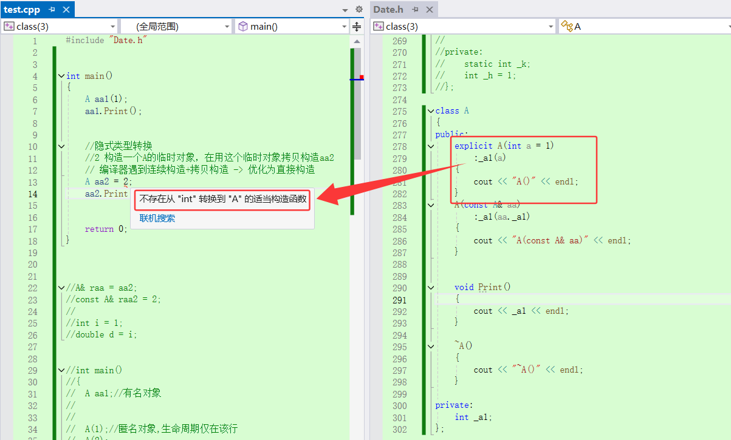Fold the void Print() method

(430, 288)
